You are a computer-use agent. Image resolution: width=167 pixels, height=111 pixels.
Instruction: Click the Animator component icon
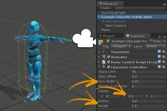click(104, 57)
